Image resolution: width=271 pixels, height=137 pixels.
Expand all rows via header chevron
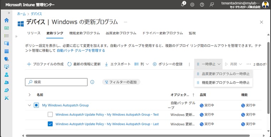click(30, 95)
